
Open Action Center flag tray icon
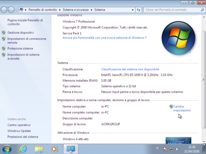pyautogui.click(x=165, y=149)
